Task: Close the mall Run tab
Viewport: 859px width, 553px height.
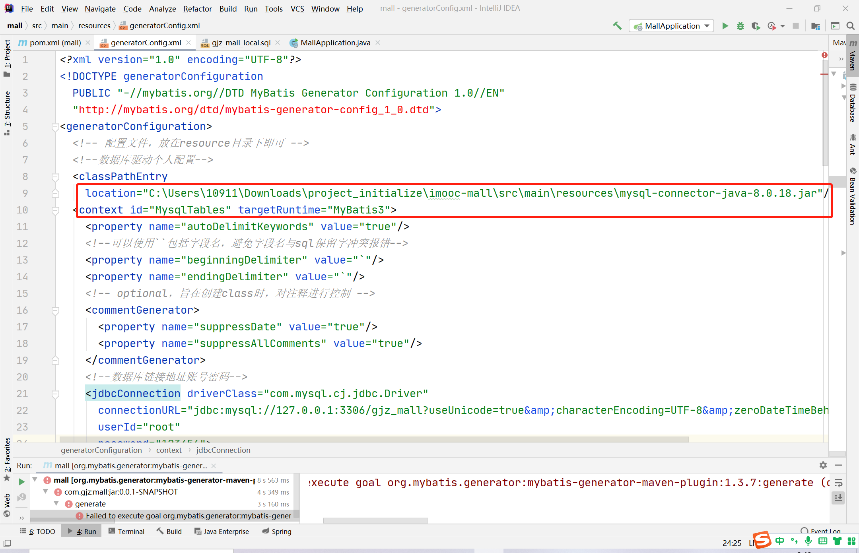Action: (214, 466)
